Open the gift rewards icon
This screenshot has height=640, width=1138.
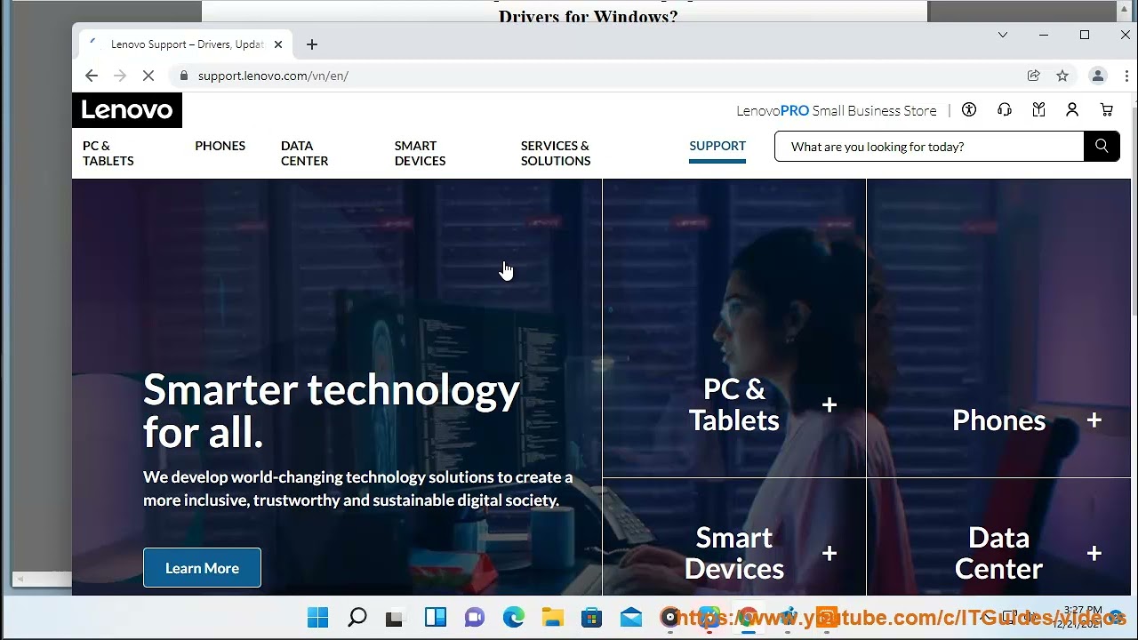1038,109
